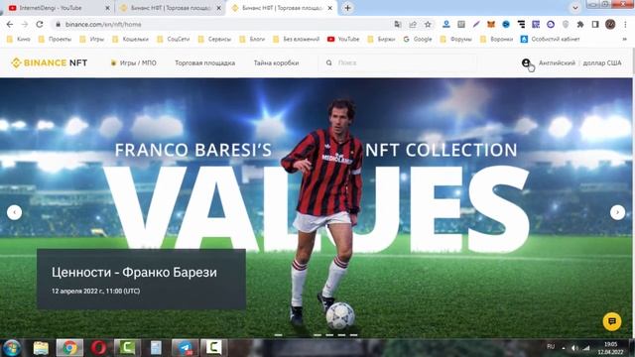
Task: Open the Windows Start menu
Action: [12, 348]
